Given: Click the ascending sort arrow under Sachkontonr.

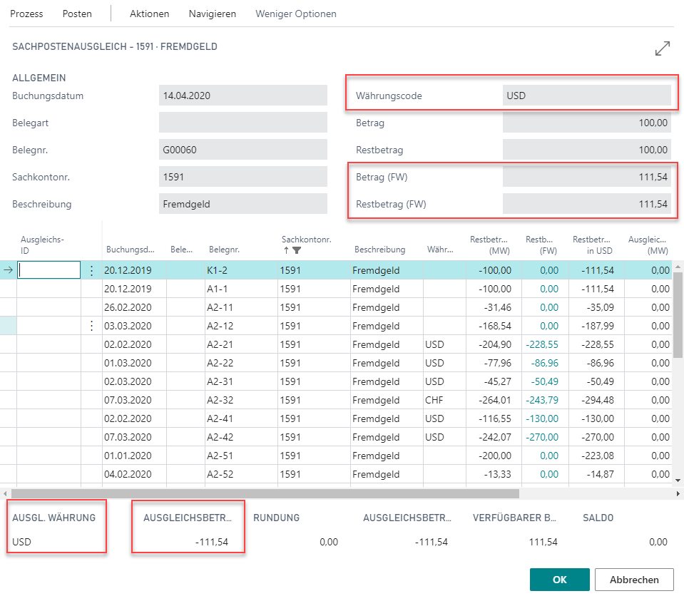Looking at the screenshot, I should (x=286, y=250).
